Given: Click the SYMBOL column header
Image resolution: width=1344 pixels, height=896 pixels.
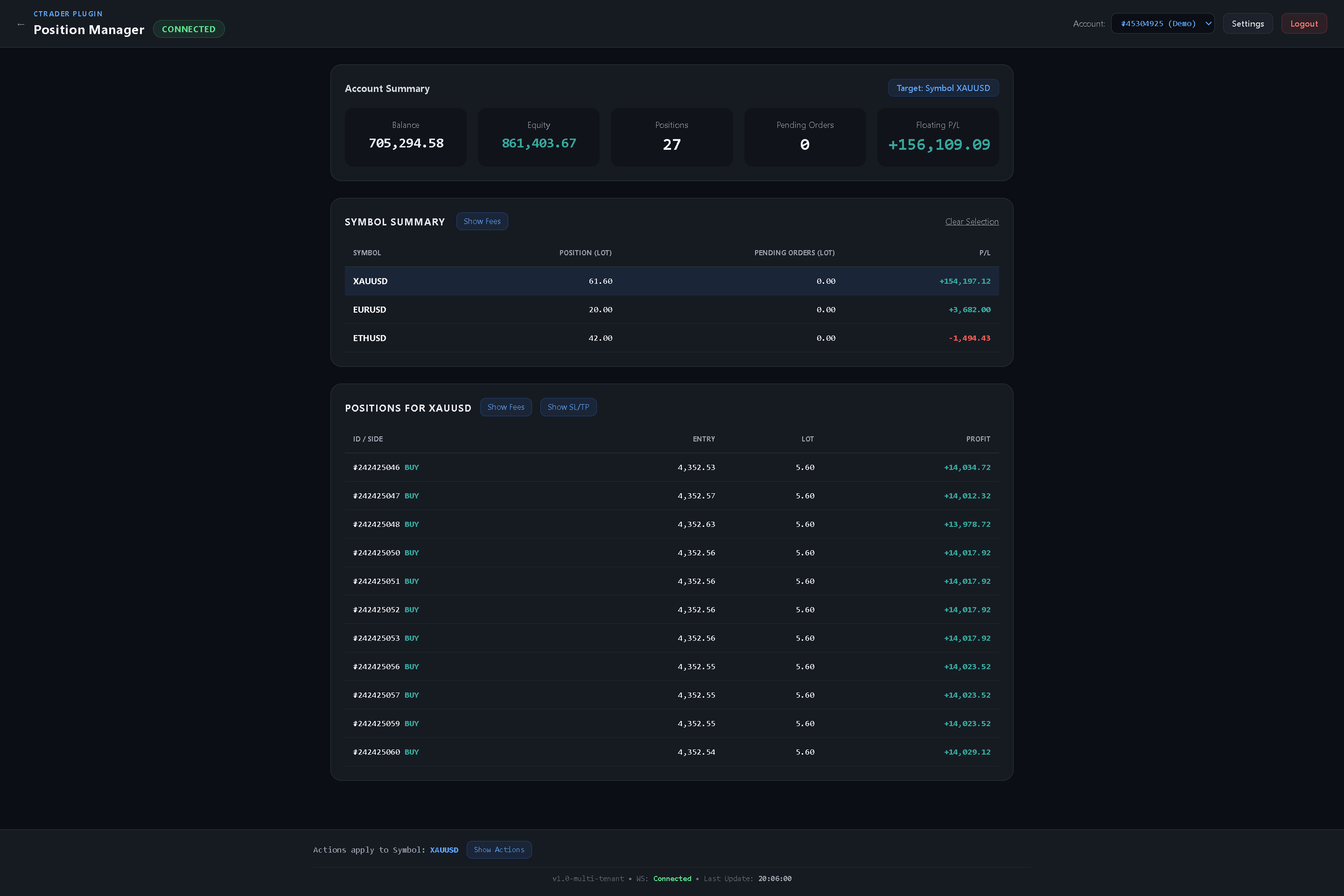Looking at the screenshot, I should coord(367,252).
